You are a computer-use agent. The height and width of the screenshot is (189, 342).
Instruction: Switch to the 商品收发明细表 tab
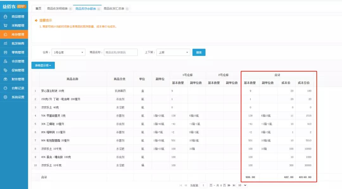coord(57,9)
